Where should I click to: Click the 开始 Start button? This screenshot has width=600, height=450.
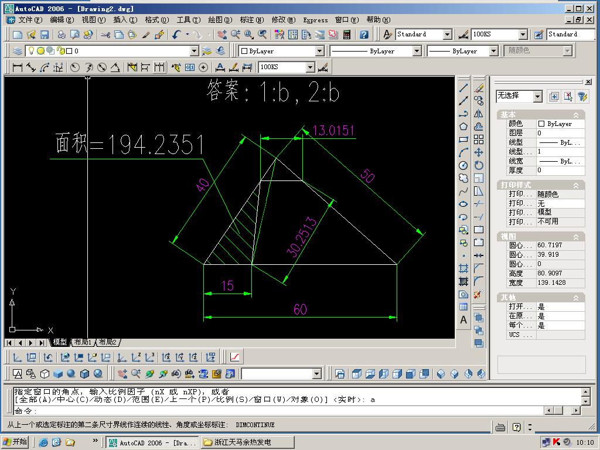coord(16,442)
